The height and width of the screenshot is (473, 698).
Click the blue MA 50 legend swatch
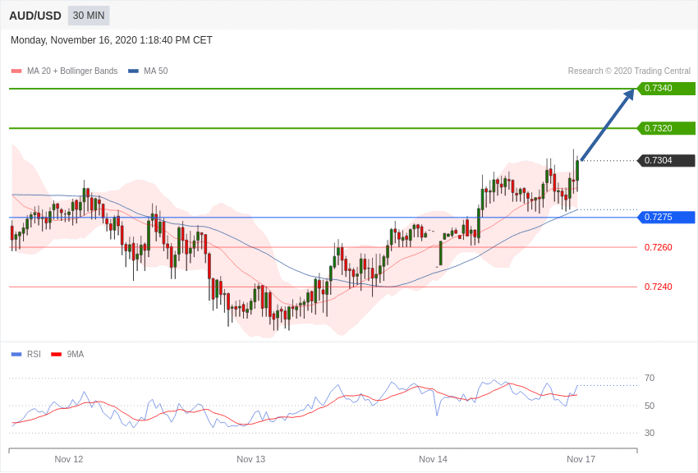tap(133, 71)
